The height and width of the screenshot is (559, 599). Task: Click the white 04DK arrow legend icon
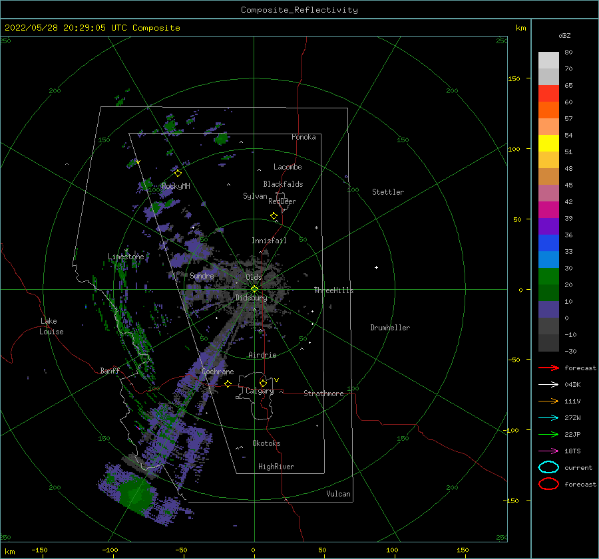tap(548, 384)
